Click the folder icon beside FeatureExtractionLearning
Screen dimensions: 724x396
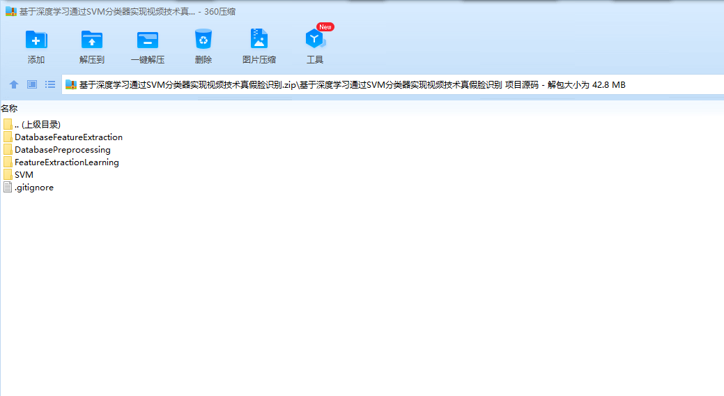(8, 162)
